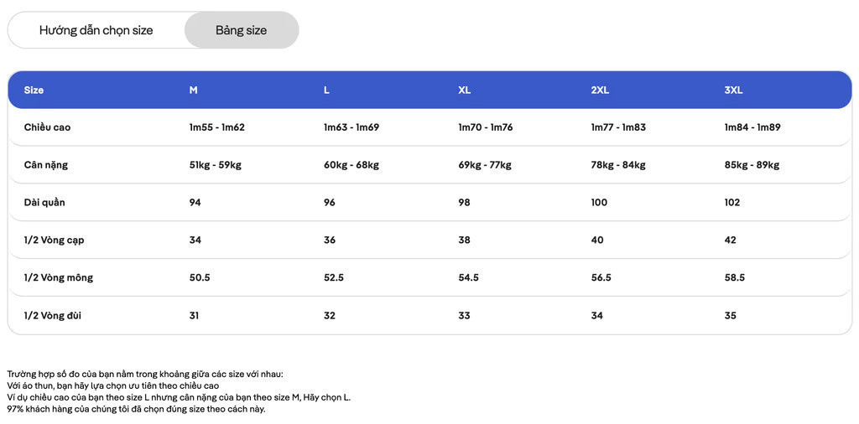Select the 1/2 Vòng đùi row label
The height and width of the screenshot is (424, 859).
(53, 316)
